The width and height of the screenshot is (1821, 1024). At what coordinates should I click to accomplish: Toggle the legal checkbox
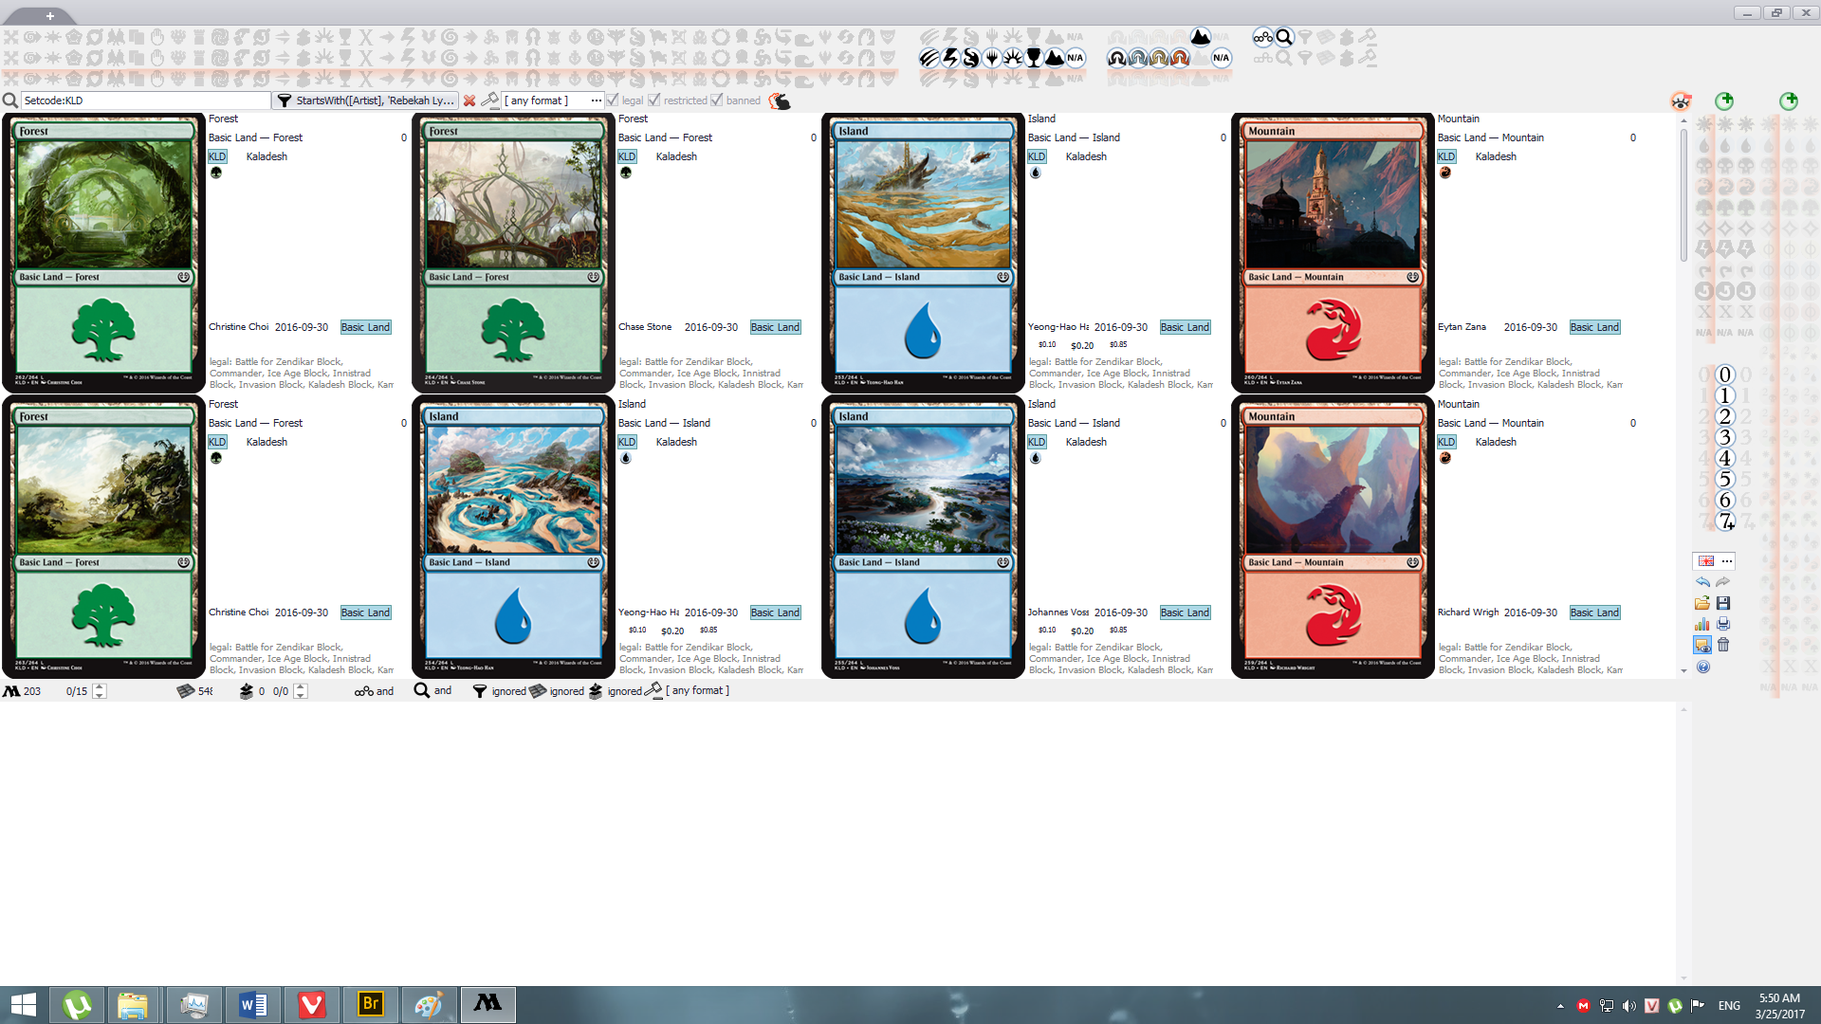(613, 101)
